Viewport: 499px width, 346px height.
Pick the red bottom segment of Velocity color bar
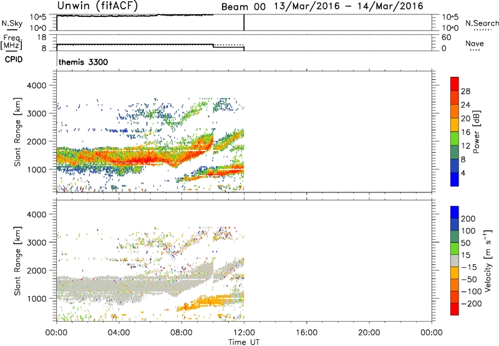(455, 309)
